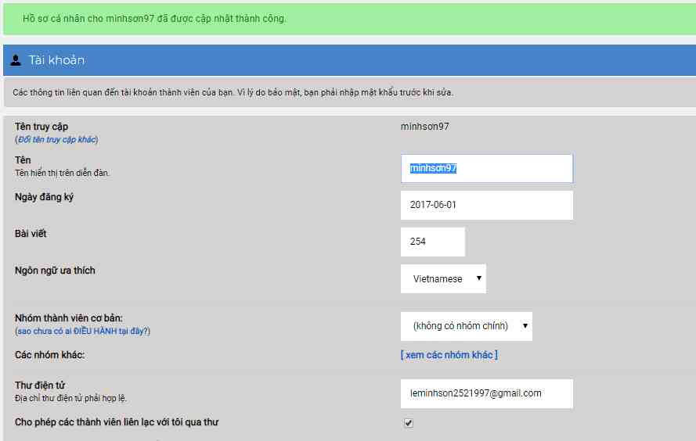This screenshot has width=696, height=441.
Task: Click the user icon beside Tài khoản
Action: (16, 60)
